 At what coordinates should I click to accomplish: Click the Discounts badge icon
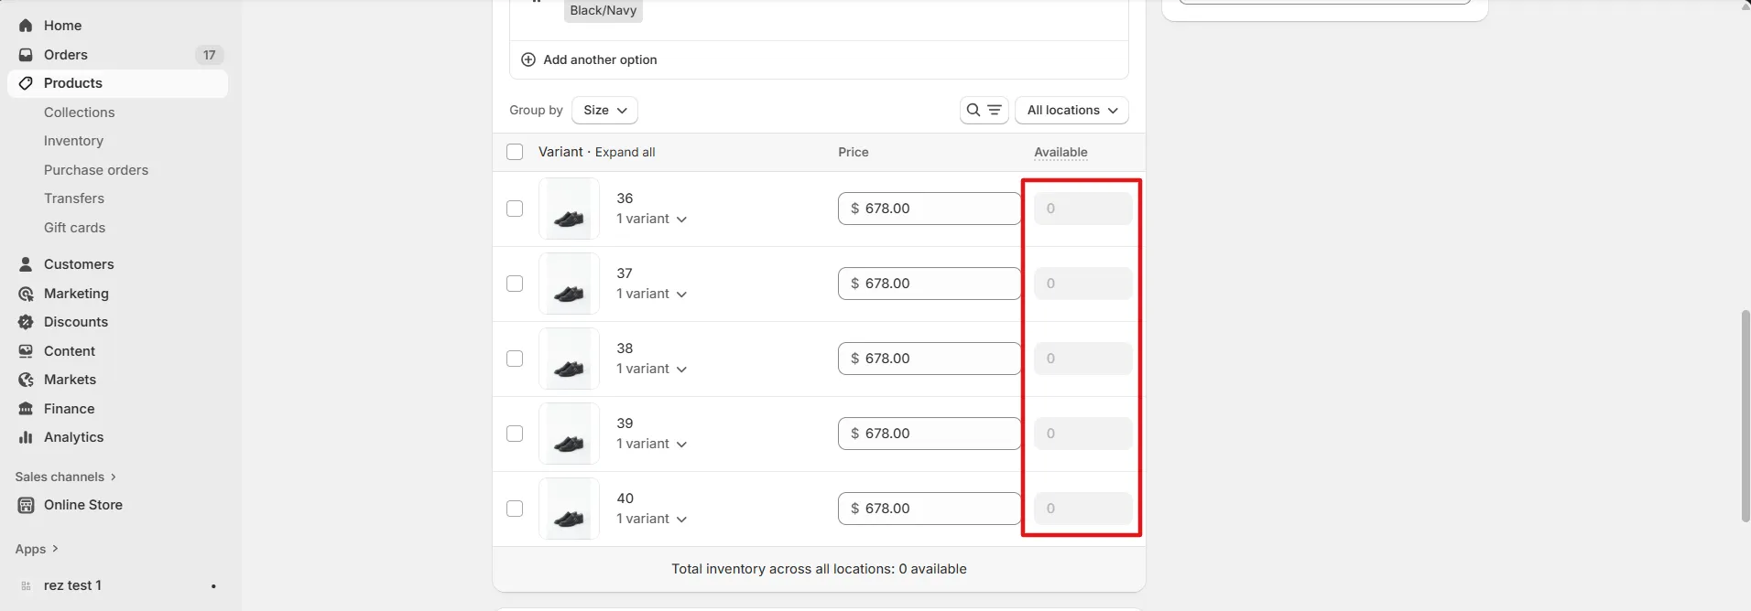coord(26,322)
